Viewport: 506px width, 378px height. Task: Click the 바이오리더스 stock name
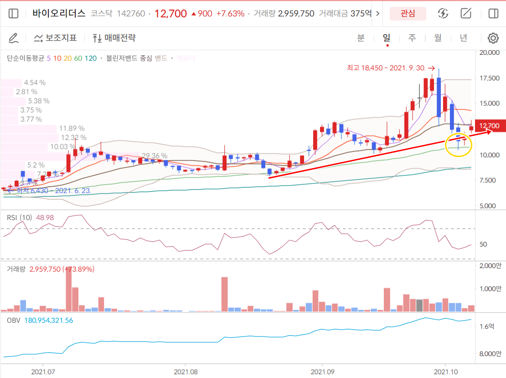coord(59,14)
